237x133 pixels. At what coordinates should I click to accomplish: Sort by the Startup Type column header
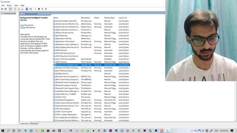(109, 18)
